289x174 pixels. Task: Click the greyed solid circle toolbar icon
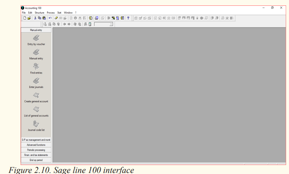[202, 18]
